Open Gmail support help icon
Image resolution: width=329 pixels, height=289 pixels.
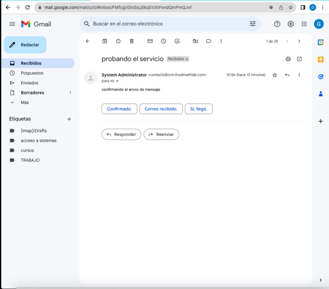[x=277, y=24]
